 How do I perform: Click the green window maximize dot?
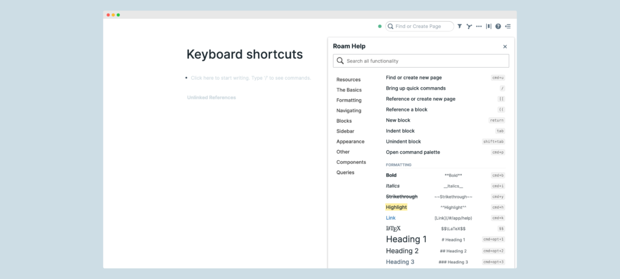pyautogui.click(x=118, y=15)
